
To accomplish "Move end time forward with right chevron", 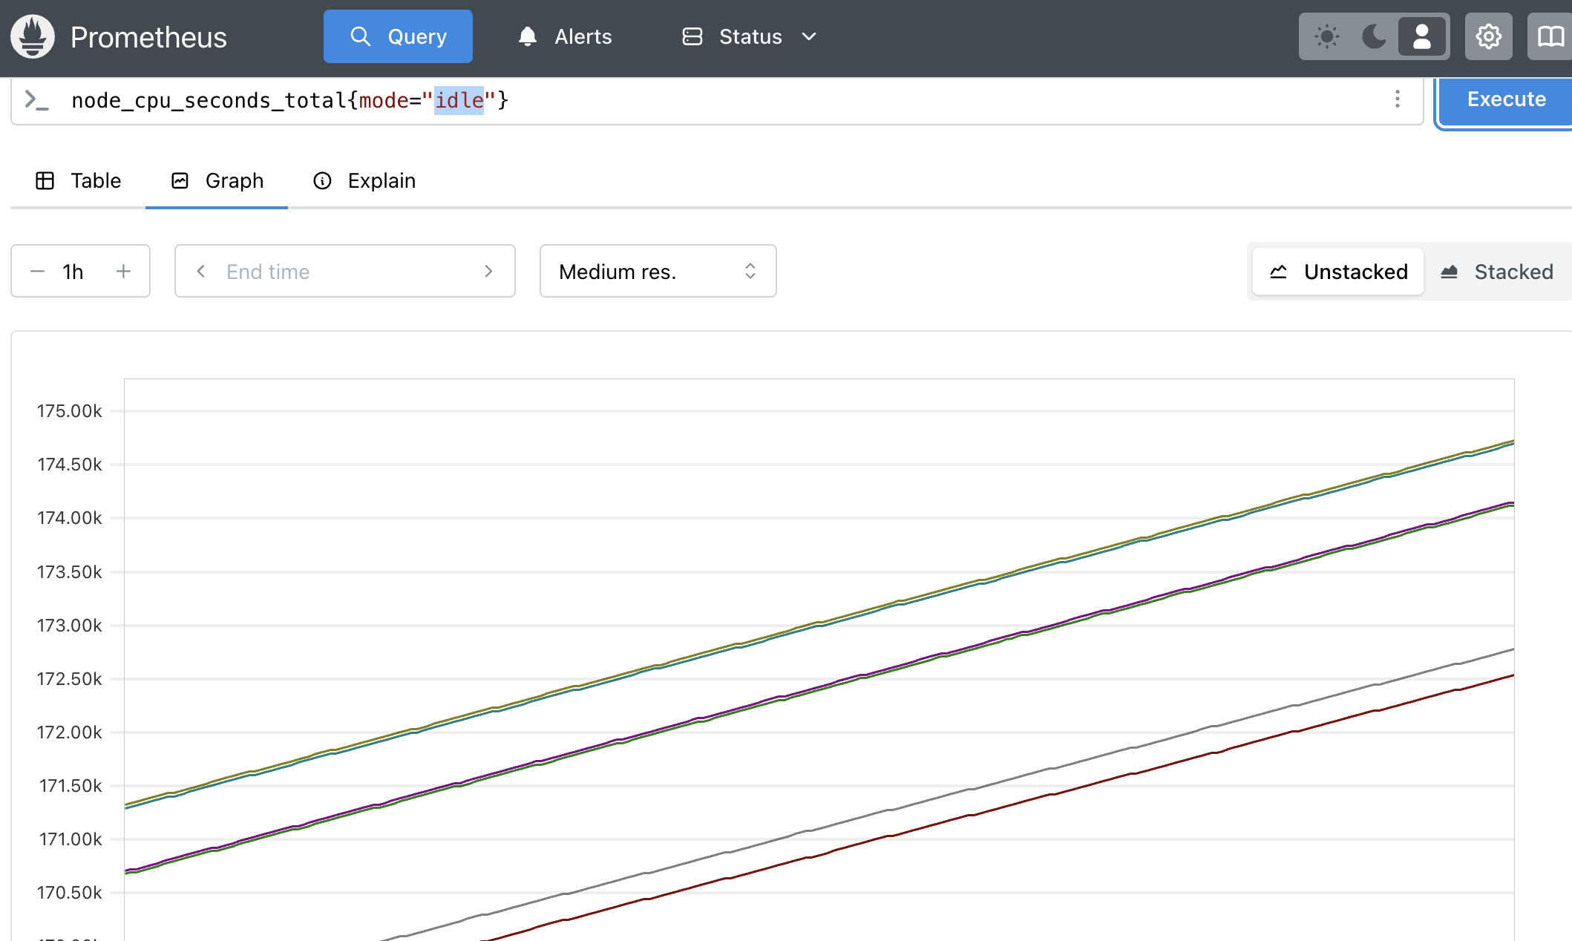I will tap(488, 272).
